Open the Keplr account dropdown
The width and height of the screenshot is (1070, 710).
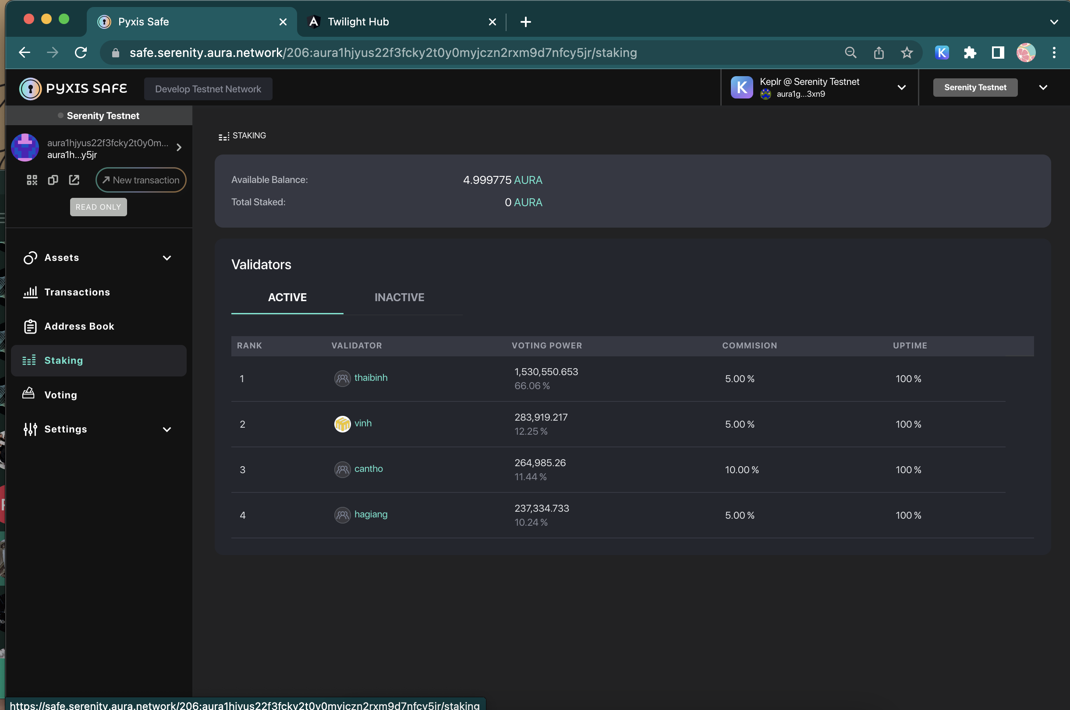[x=901, y=88]
